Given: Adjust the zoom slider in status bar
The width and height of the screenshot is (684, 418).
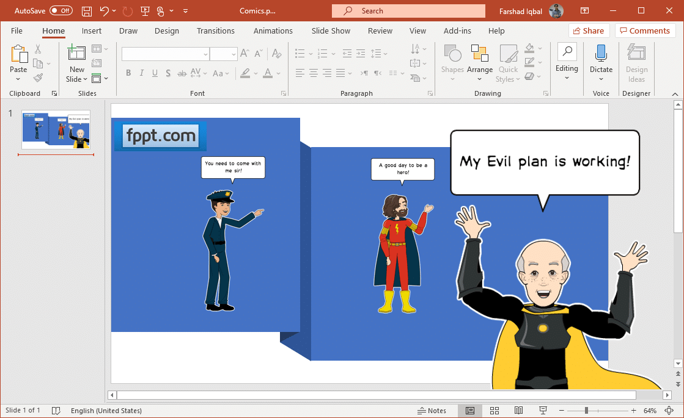Looking at the screenshot, I should [586, 411].
